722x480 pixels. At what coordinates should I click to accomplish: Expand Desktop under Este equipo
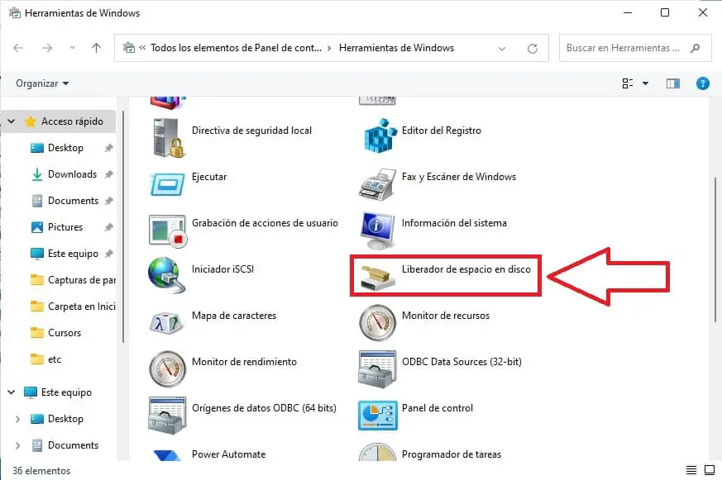point(17,419)
